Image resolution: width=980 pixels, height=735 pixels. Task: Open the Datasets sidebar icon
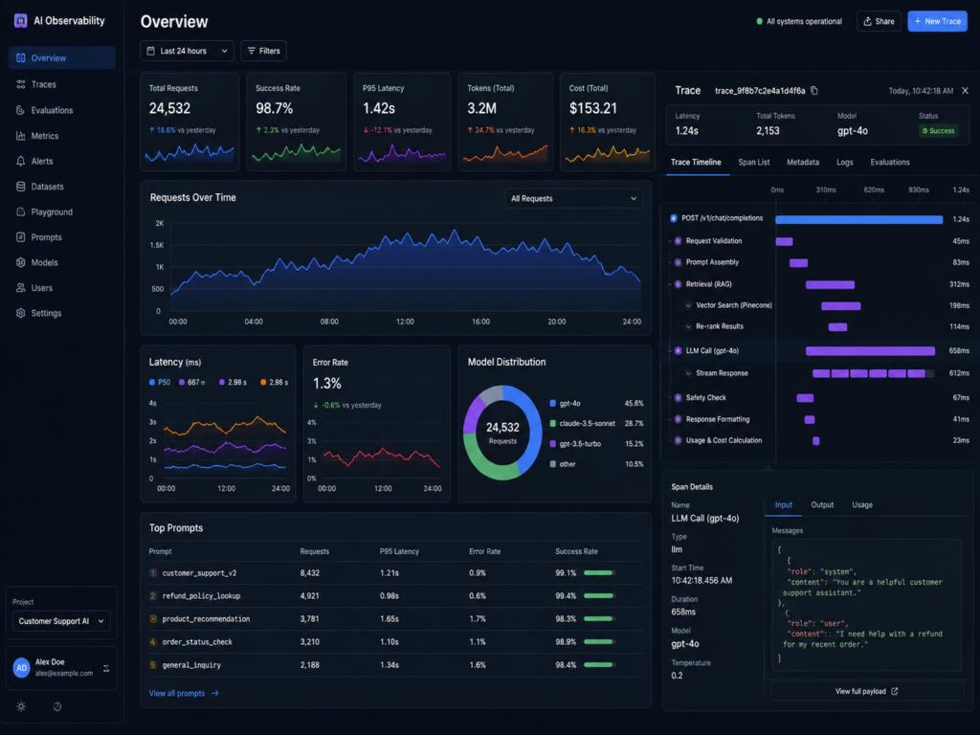click(x=21, y=187)
